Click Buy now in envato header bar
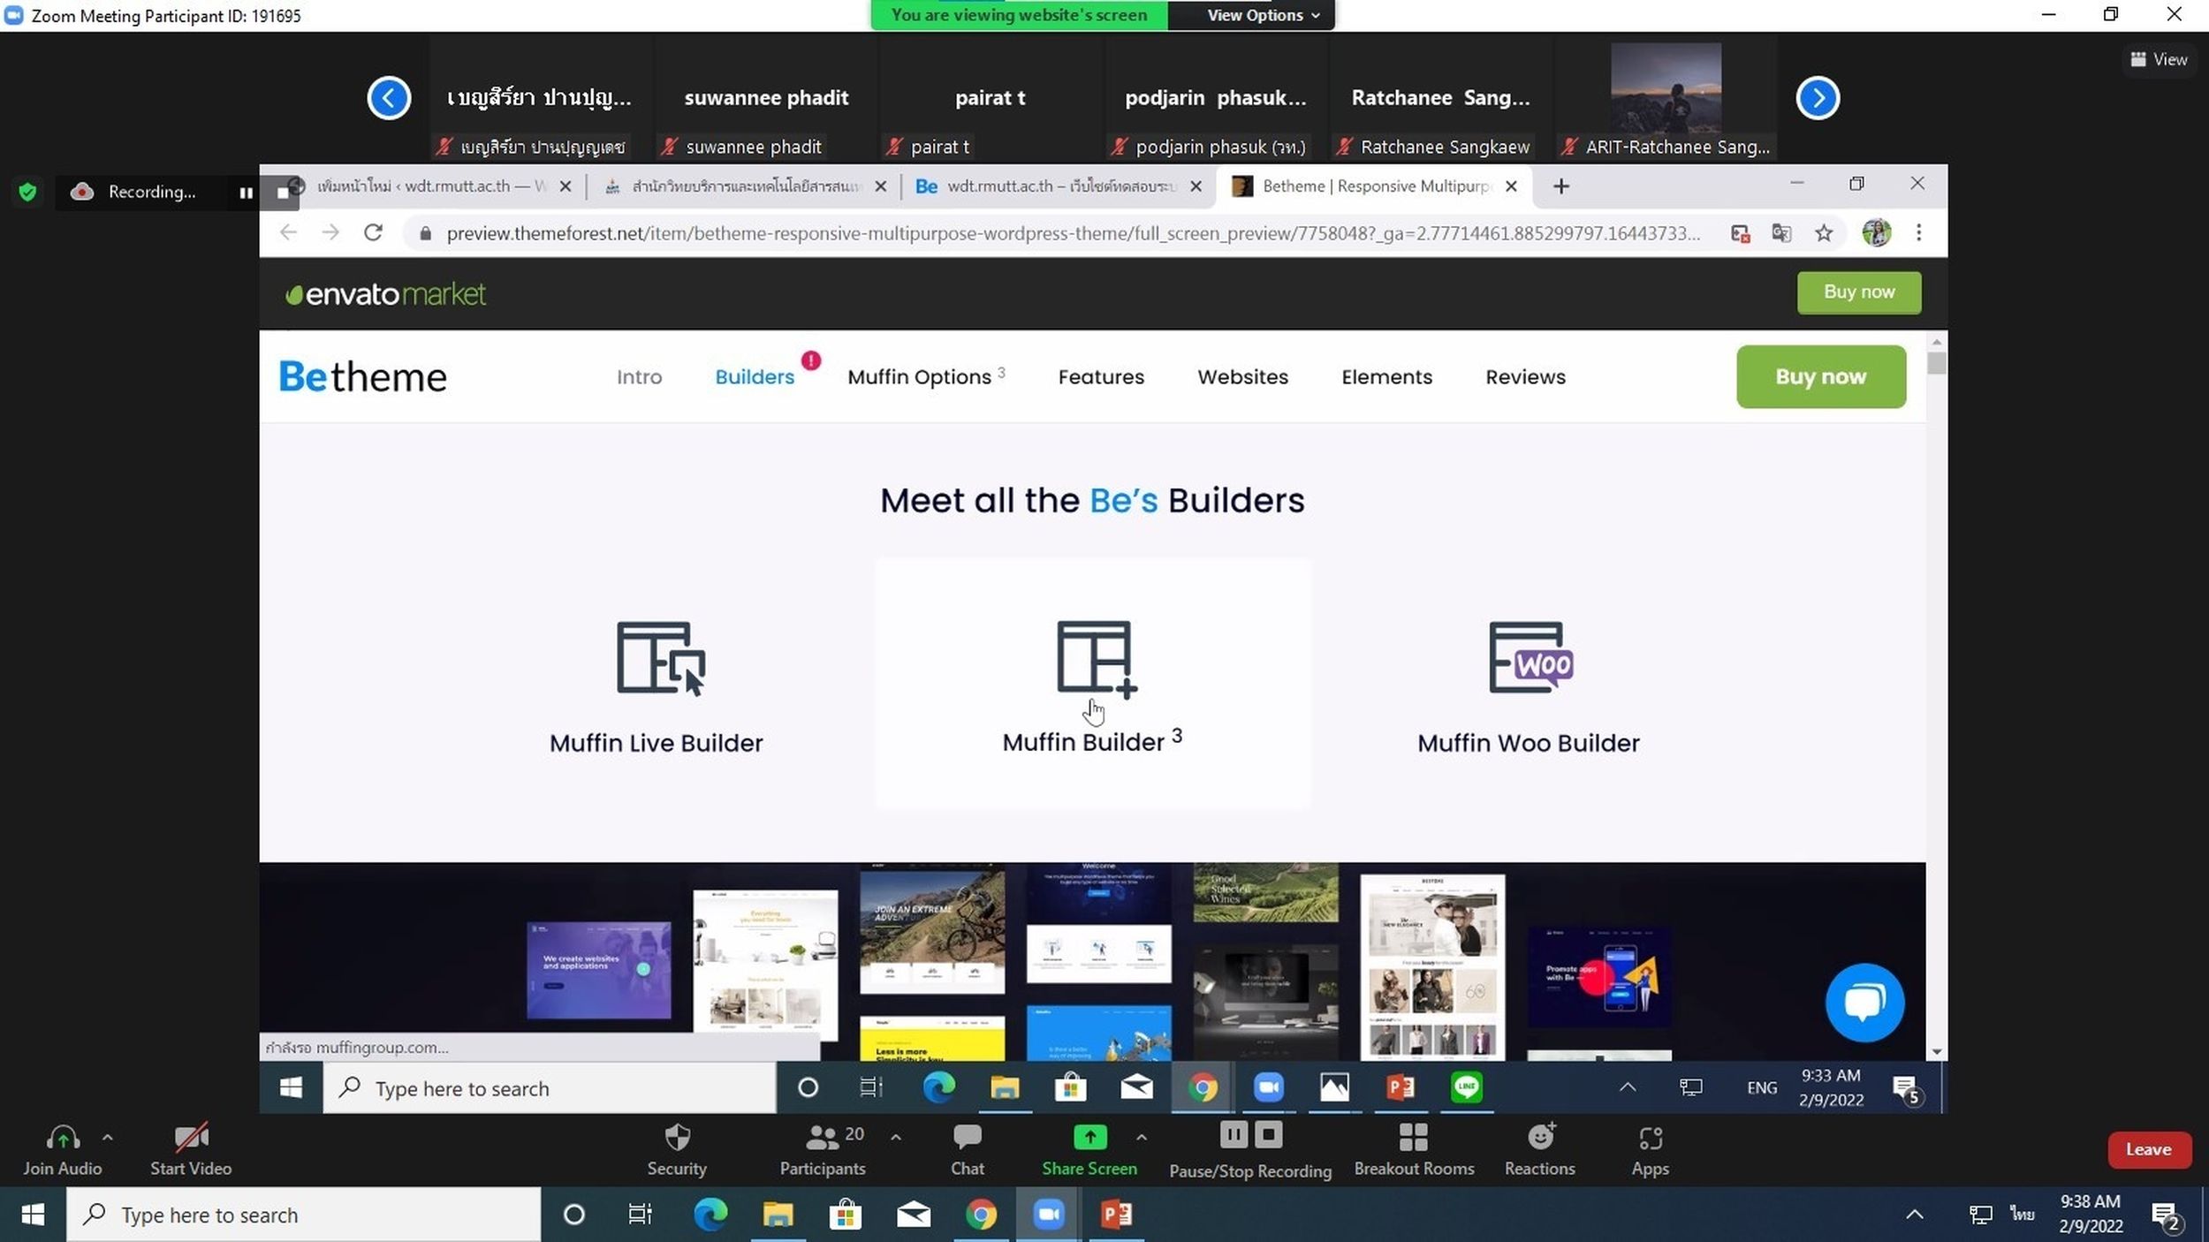Screen dimensions: 2209x1242 [x=1859, y=292]
